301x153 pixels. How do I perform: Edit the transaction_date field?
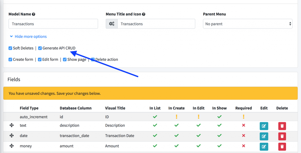point(264,137)
